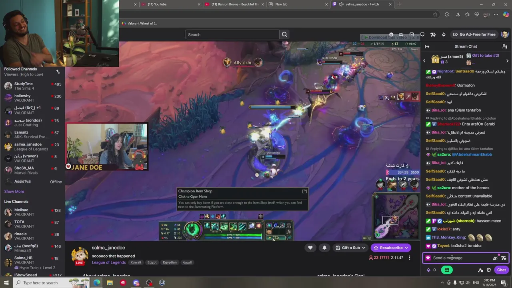Viewport: 512px width, 288px height.
Task: Select the Egypt stream tag
Action: pyautogui.click(x=152, y=262)
